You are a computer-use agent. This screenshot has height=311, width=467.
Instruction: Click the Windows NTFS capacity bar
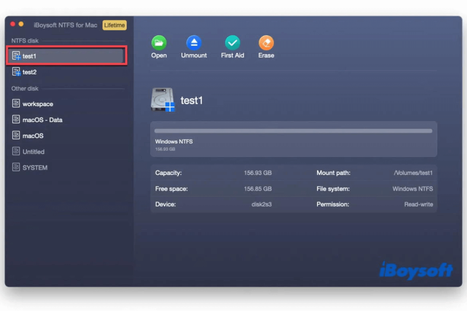(293, 131)
